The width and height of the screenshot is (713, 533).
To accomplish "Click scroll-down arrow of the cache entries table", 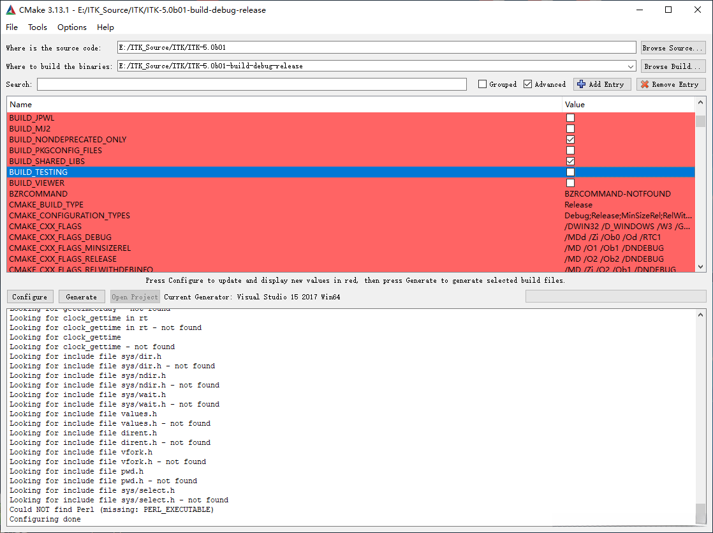I will click(700, 267).
